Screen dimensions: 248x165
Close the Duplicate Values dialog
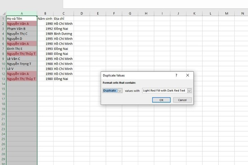coord(188,75)
